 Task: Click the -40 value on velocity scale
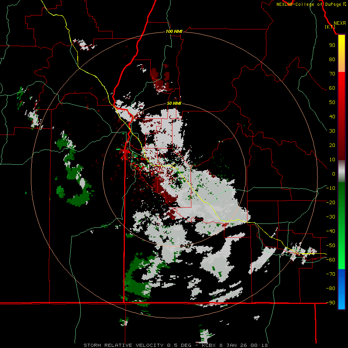(x=331, y=231)
